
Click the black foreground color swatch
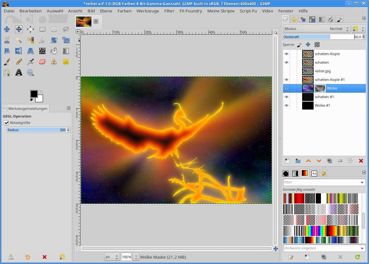pyautogui.click(x=34, y=94)
